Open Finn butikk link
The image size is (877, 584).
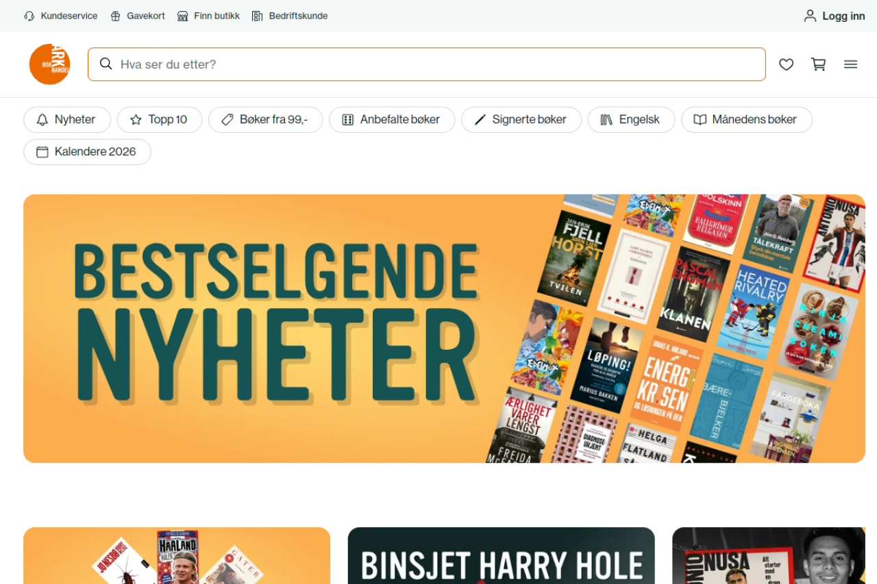(x=208, y=16)
